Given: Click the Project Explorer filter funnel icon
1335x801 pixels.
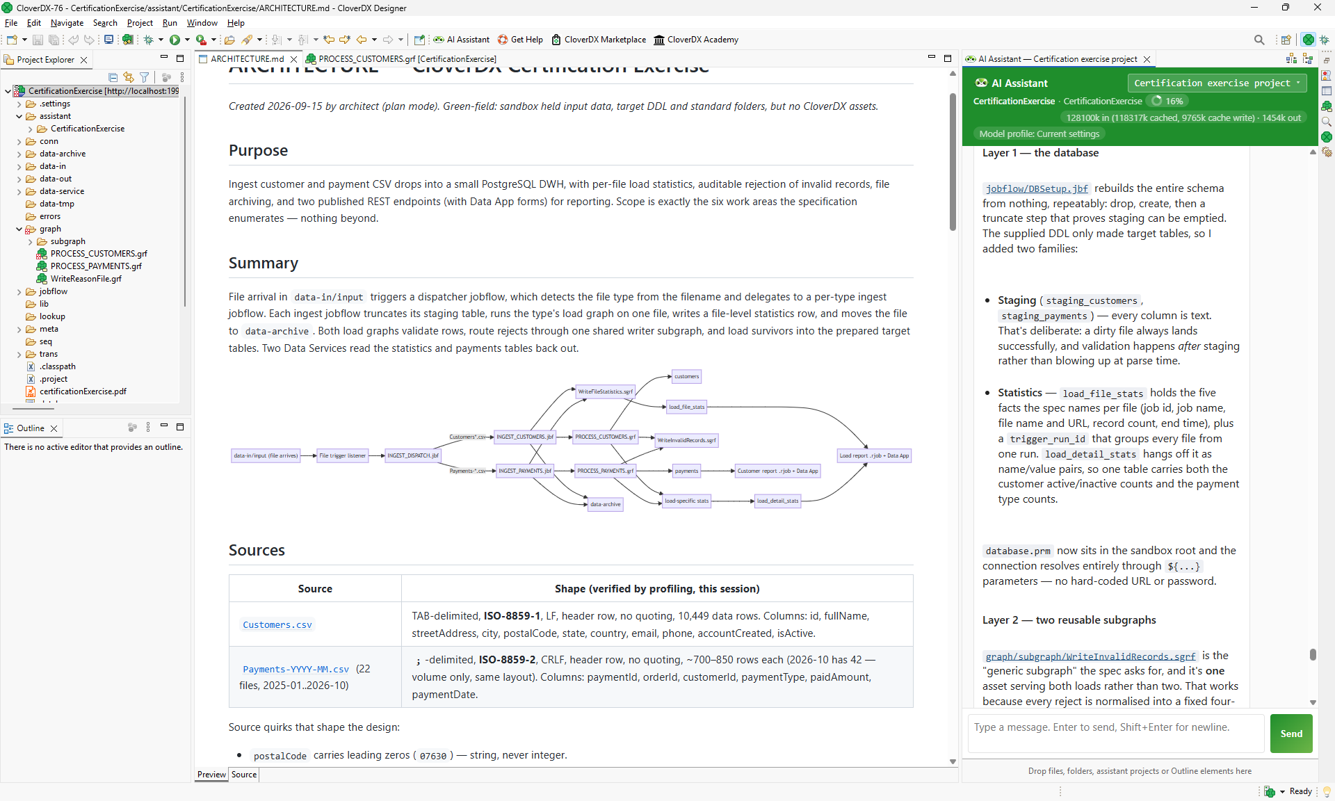Looking at the screenshot, I should pyautogui.click(x=145, y=77).
